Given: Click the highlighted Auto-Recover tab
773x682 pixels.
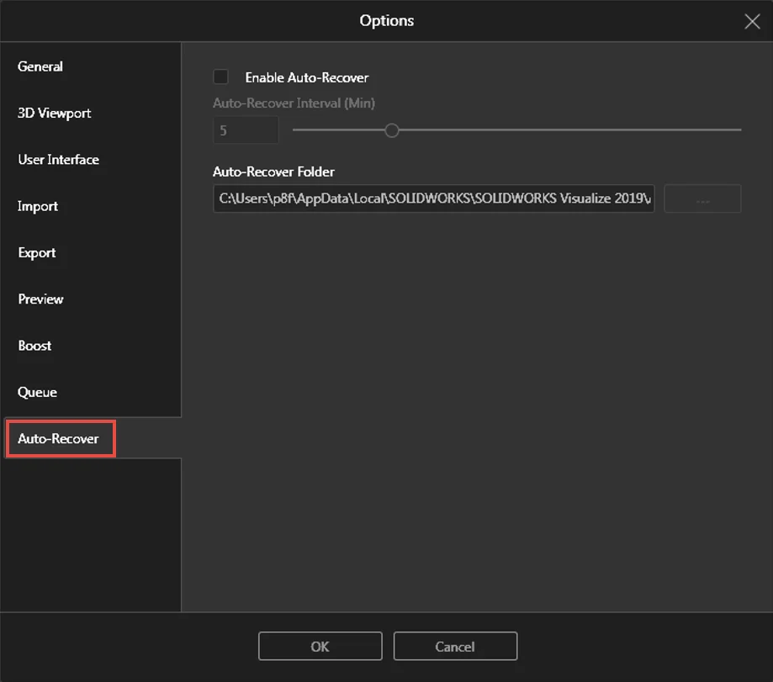Looking at the screenshot, I should click(59, 439).
